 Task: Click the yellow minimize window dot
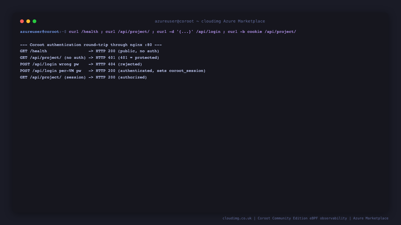[28, 21]
